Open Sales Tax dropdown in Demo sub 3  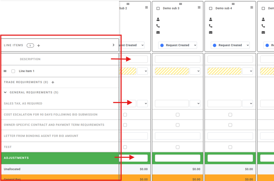pyautogui.click(x=195, y=104)
